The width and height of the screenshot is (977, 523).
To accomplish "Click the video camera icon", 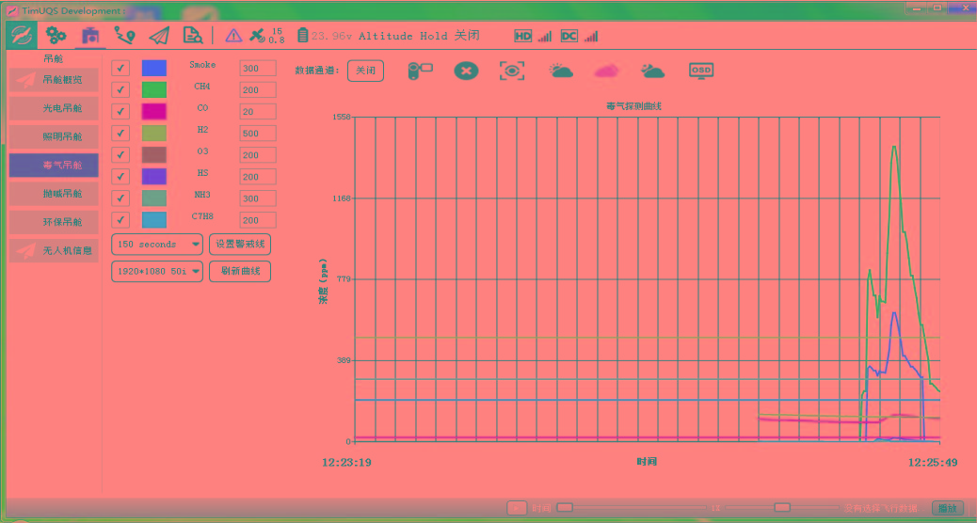I will 420,71.
